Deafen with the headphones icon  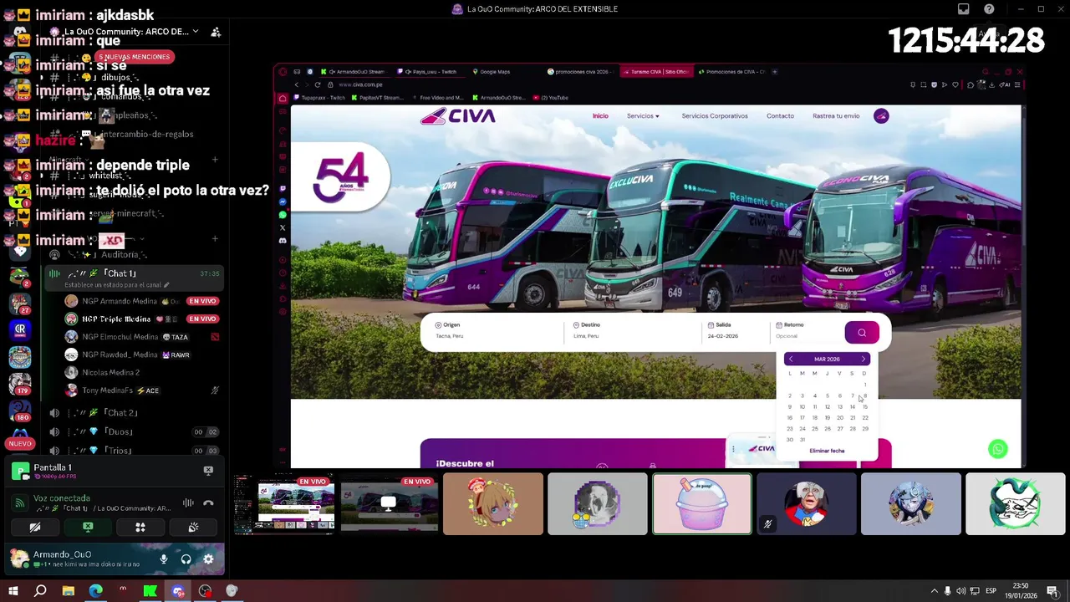[x=186, y=559]
